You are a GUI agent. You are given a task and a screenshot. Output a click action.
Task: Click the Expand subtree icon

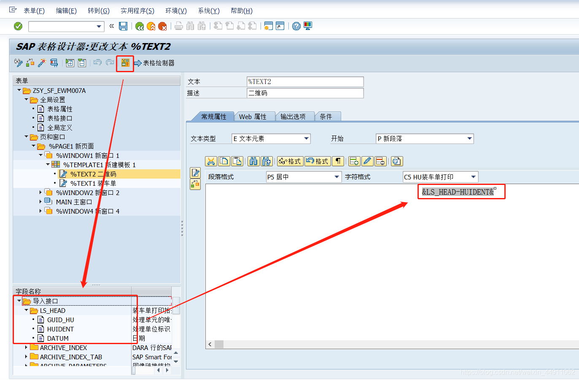pos(70,63)
